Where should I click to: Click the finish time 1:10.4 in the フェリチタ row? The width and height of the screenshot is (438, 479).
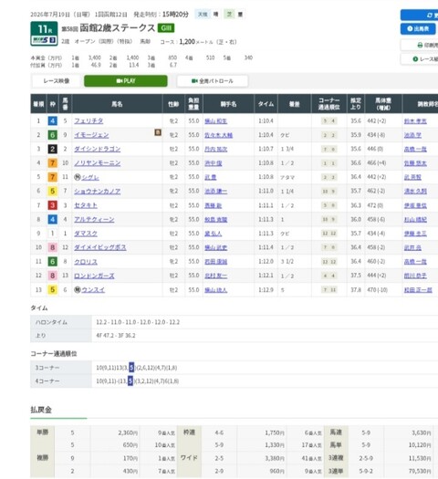tap(266, 121)
